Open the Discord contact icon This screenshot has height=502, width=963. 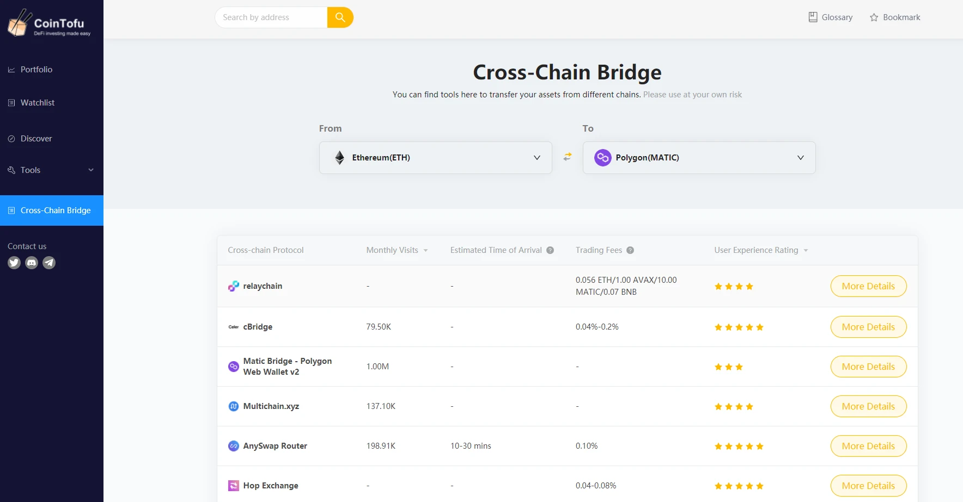coord(32,263)
